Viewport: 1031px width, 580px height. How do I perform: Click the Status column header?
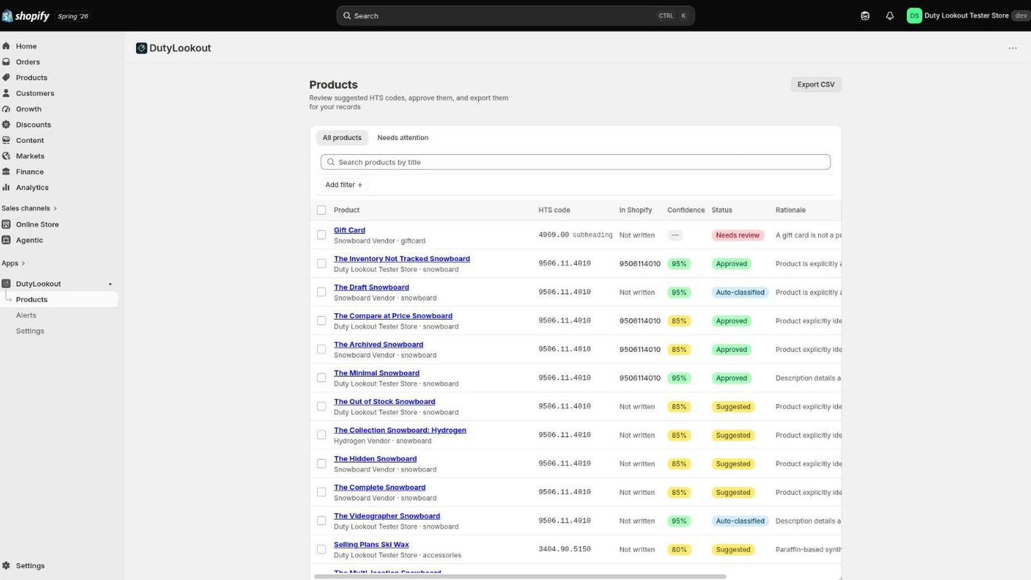[x=722, y=210]
